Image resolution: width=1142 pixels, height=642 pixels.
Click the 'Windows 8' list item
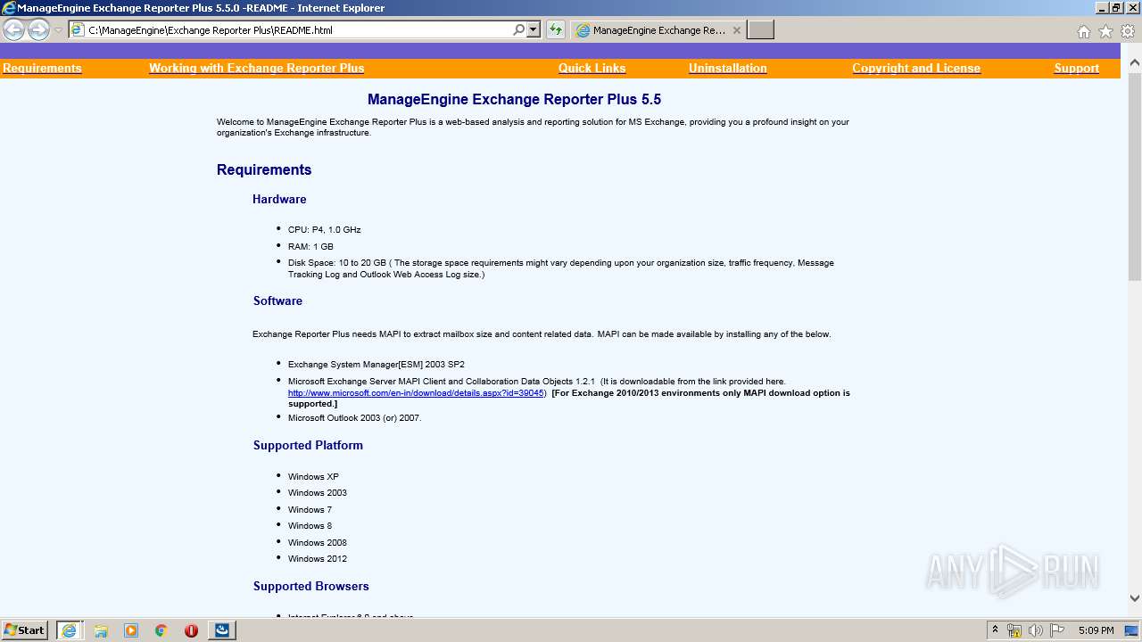pos(310,526)
